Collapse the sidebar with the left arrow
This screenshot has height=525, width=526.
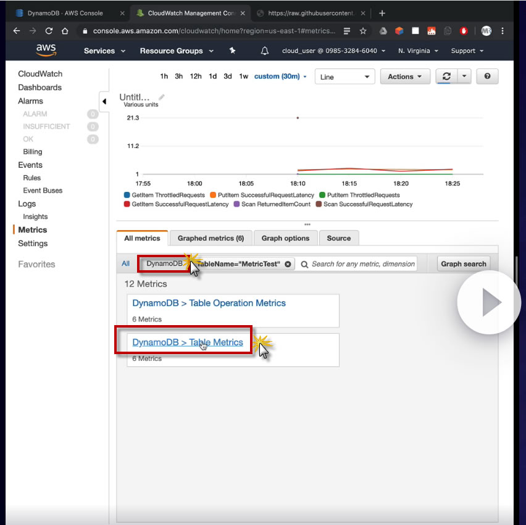104,101
